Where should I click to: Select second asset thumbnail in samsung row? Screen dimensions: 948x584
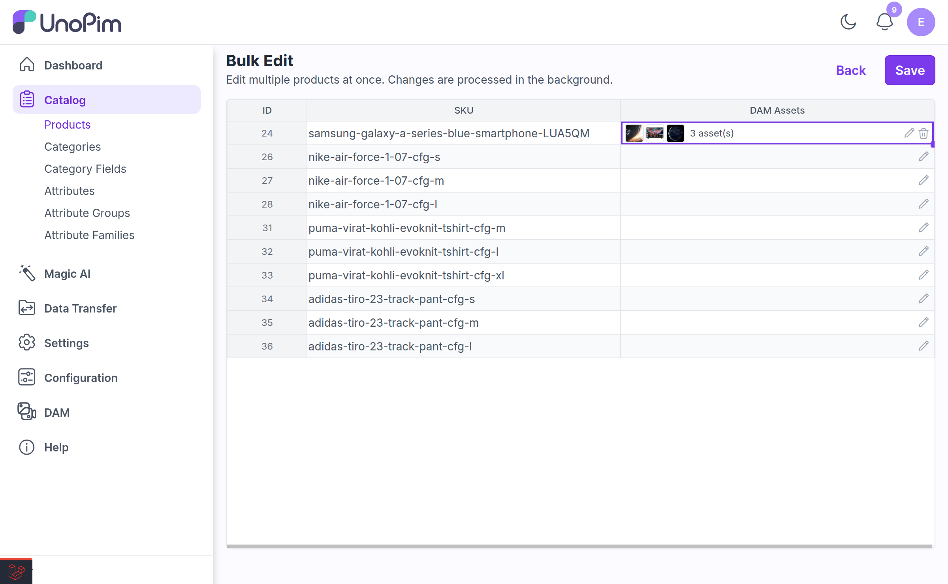[655, 133]
